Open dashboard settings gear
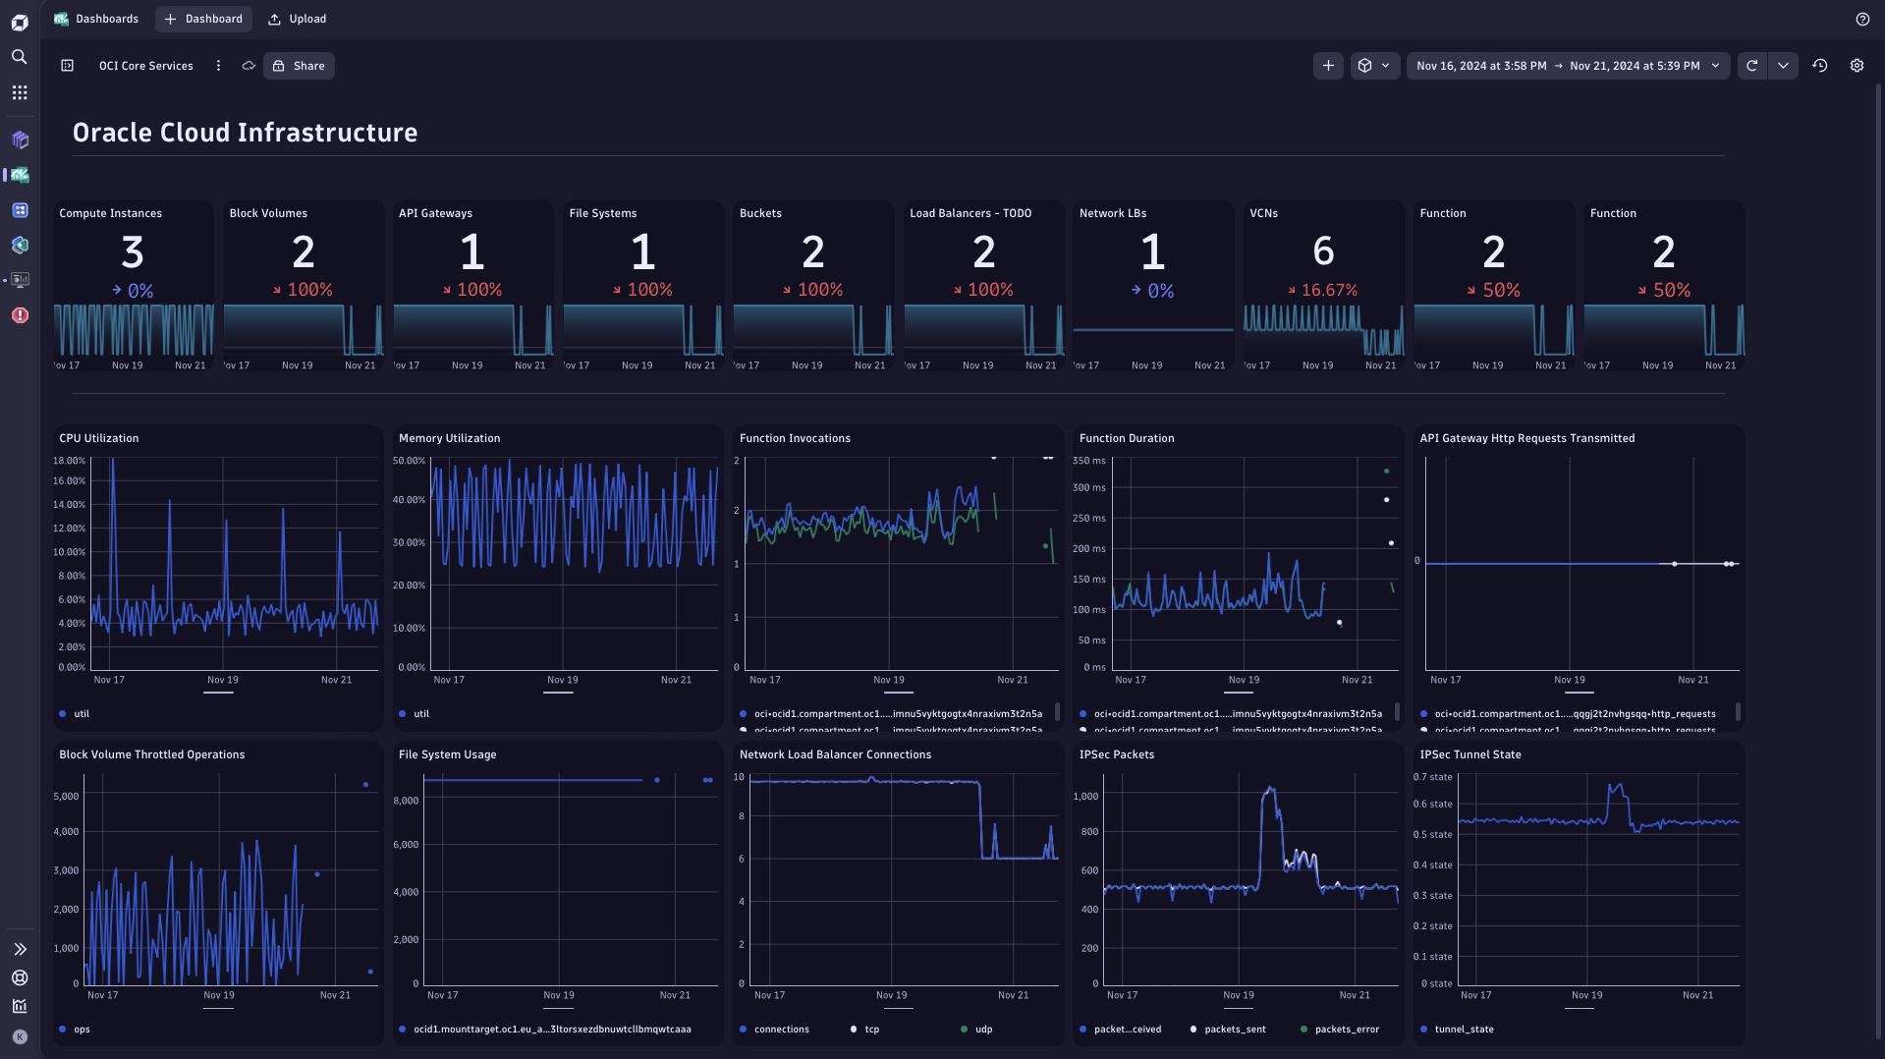Viewport: 1885px width, 1059px height. tap(1857, 66)
